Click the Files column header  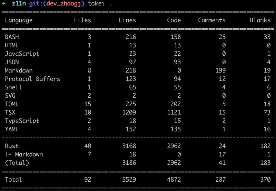82,20
